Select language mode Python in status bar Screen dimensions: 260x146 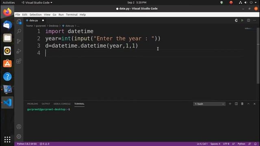(x=241, y=144)
